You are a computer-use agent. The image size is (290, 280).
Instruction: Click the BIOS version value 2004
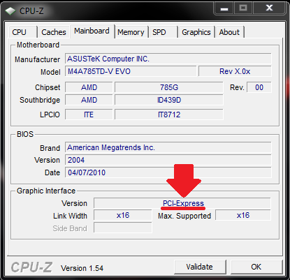(x=168, y=160)
